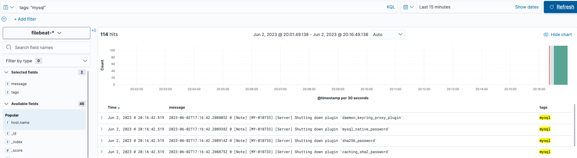Expand the daemon_keyring_proxy_plugin log row
The image size is (577, 158).
pyautogui.click(x=102, y=118)
